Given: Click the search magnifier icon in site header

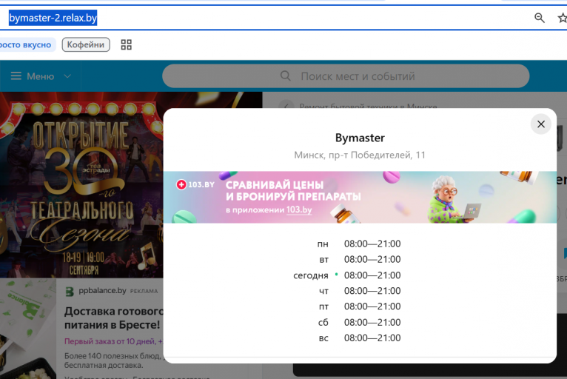Looking at the screenshot, I should pyautogui.click(x=285, y=76).
